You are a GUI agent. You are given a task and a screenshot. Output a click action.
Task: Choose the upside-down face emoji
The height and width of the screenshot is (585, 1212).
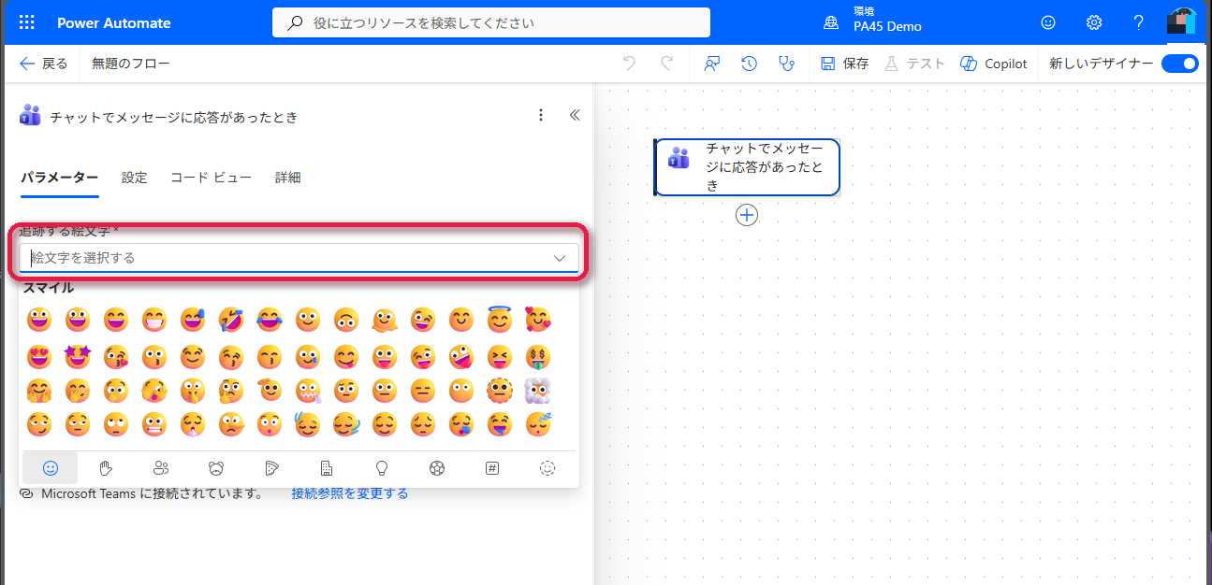coord(346,320)
